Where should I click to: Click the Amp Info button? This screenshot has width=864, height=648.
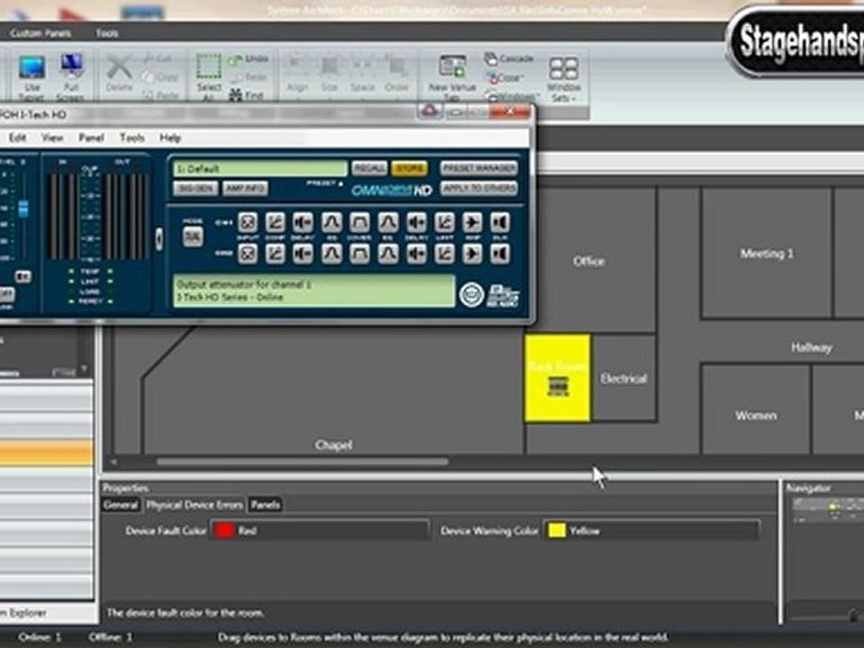(245, 188)
